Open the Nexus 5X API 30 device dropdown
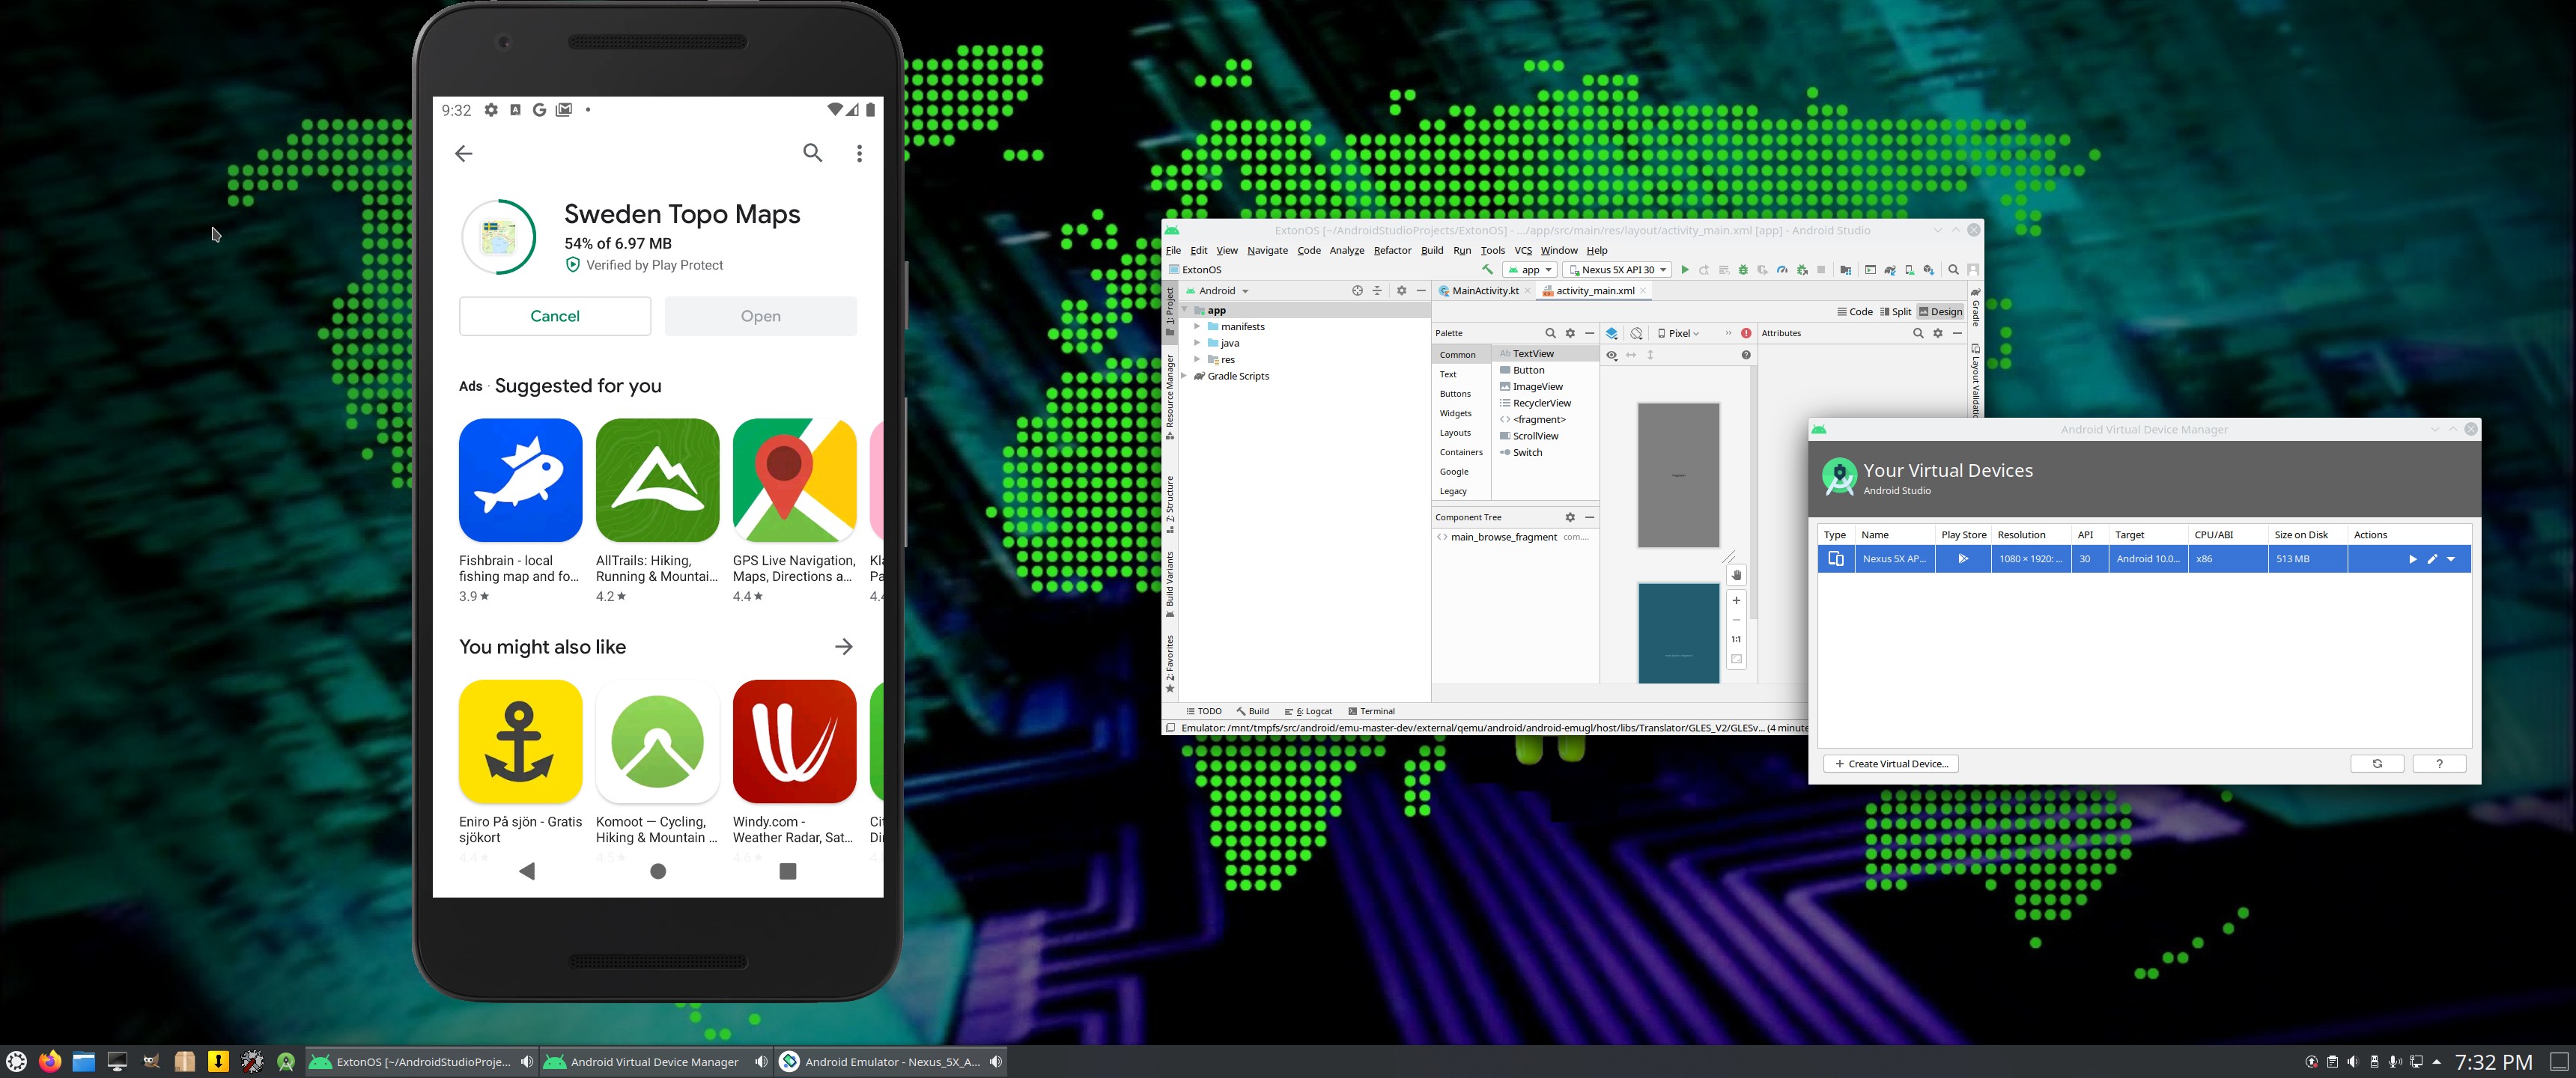 point(1617,270)
